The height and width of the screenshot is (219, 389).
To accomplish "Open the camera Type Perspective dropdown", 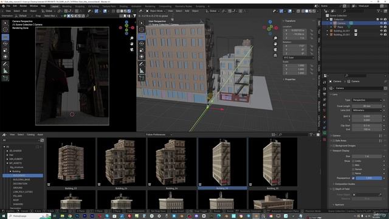I will 367,100.
